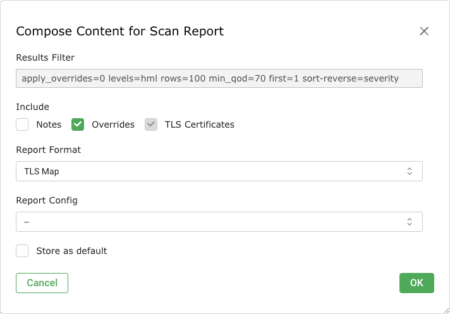Click the Store as default label
The width and height of the screenshot is (450, 314).
[x=71, y=251]
